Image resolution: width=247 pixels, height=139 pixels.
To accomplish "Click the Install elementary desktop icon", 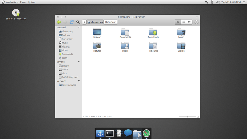I will pyautogui.click(x=16, y=15).
